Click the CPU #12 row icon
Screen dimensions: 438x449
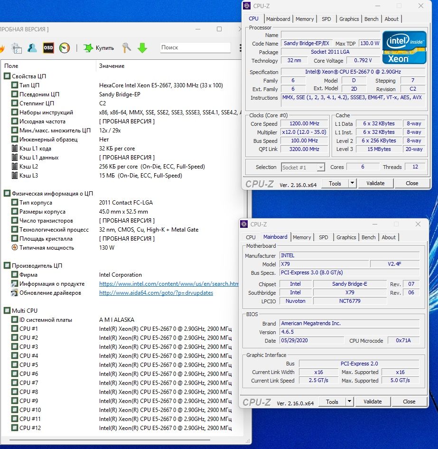pyautogui.click(x=15, y=428)
